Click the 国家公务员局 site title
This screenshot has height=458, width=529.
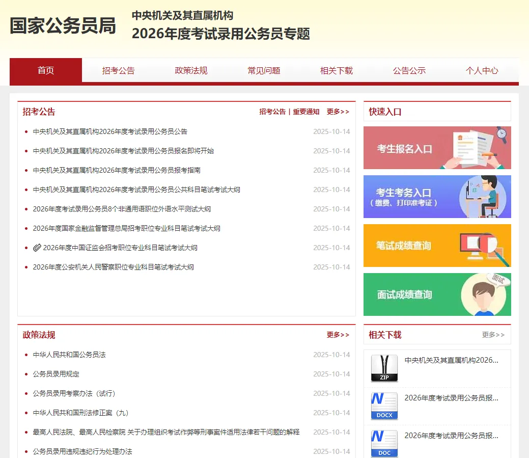[x=63, y=25]
